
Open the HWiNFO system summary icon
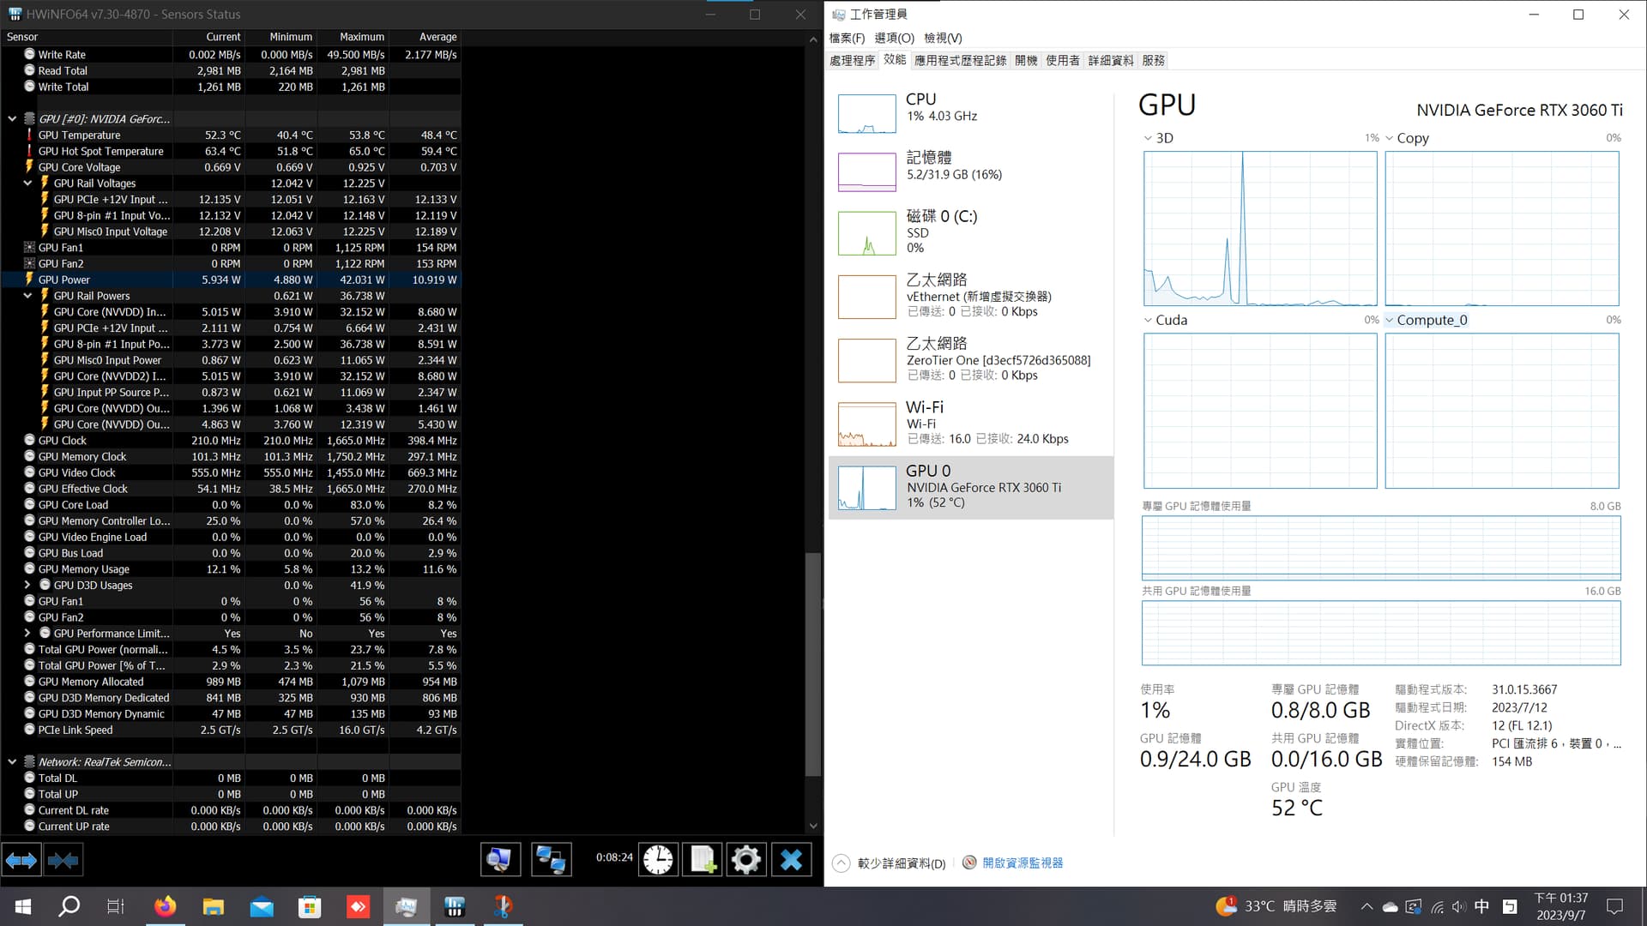click(500, 859)
